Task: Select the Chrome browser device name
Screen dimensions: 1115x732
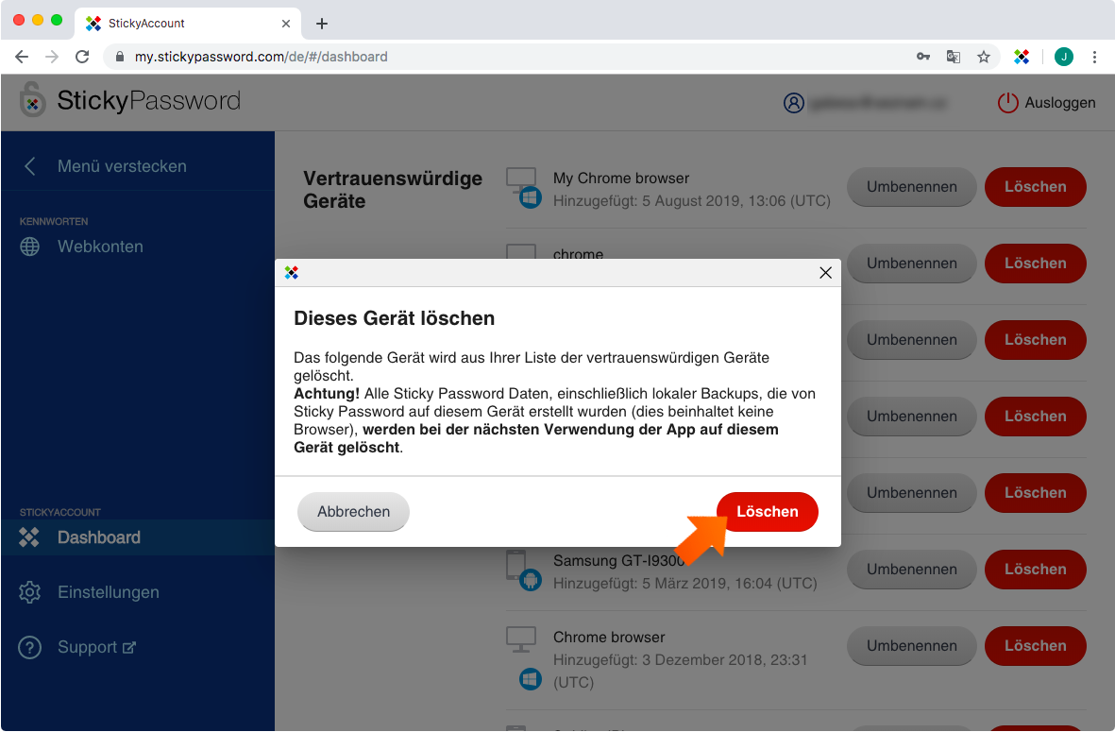Action: (609, 638)
